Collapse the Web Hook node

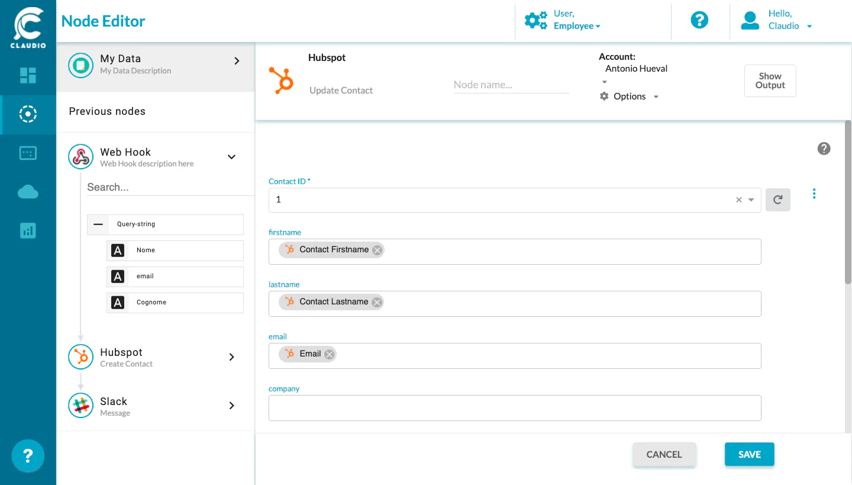click(x=232, y=157)
